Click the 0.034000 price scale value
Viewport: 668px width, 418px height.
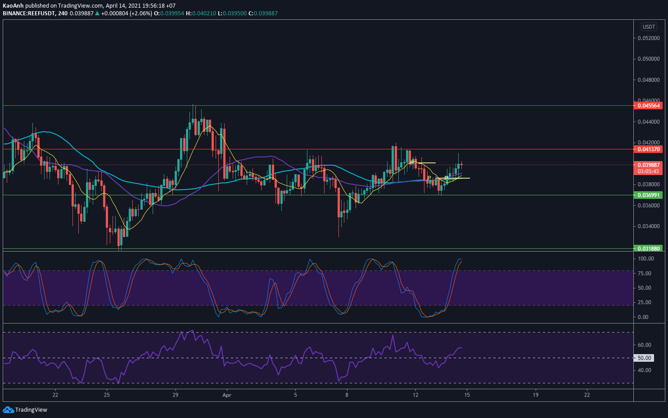pyautogui.click(x=649, y=226)
